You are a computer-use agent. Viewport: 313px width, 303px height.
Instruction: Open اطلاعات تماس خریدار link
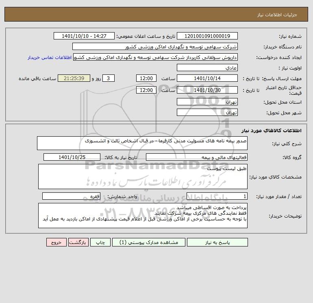pos(50,57)
